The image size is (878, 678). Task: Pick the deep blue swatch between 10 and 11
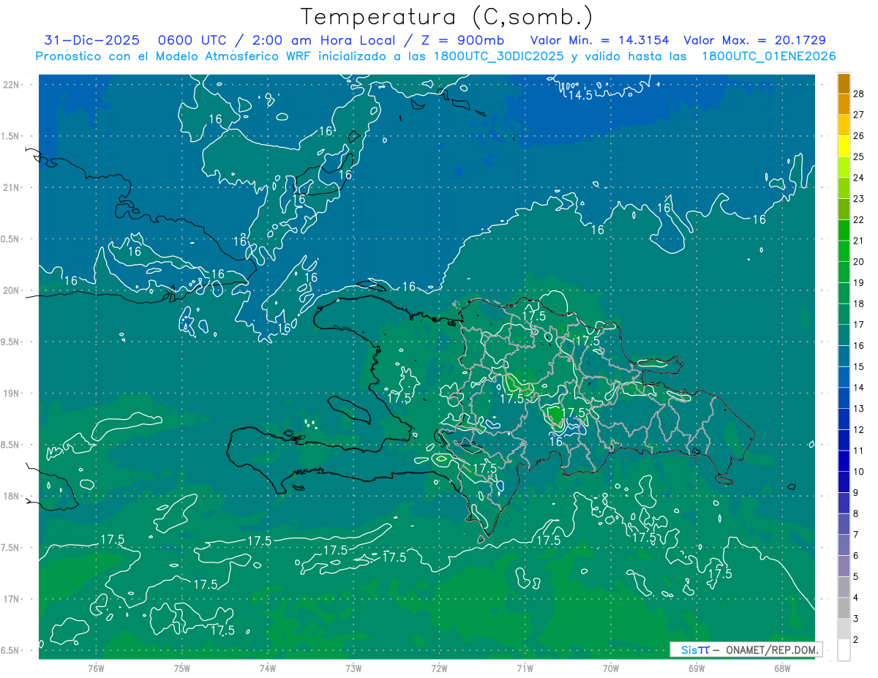point(844,461)
